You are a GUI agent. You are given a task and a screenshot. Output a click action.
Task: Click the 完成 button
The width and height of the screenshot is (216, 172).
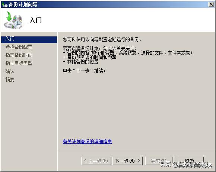[x=159, y=161]
